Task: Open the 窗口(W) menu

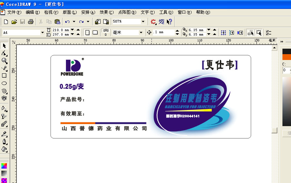Action: tap(185, 12)
